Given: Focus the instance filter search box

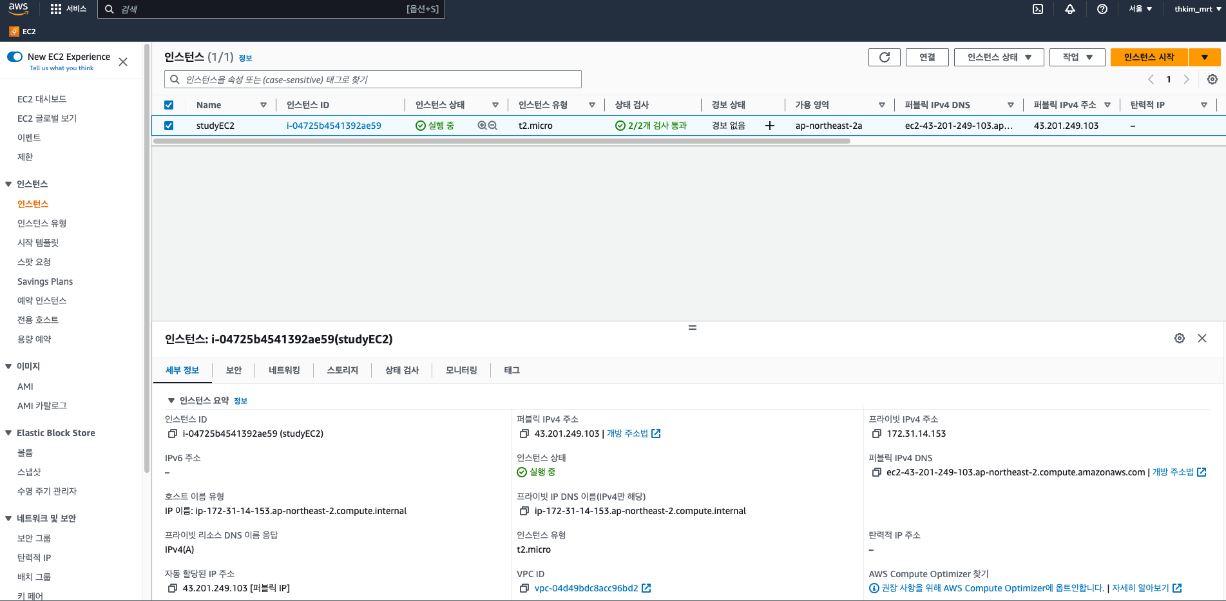Looking at the screenshot, I should 373,79.
